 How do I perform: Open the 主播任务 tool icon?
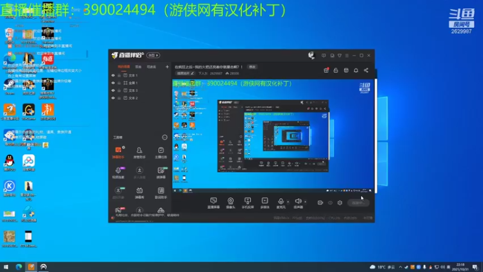[161, 153]
